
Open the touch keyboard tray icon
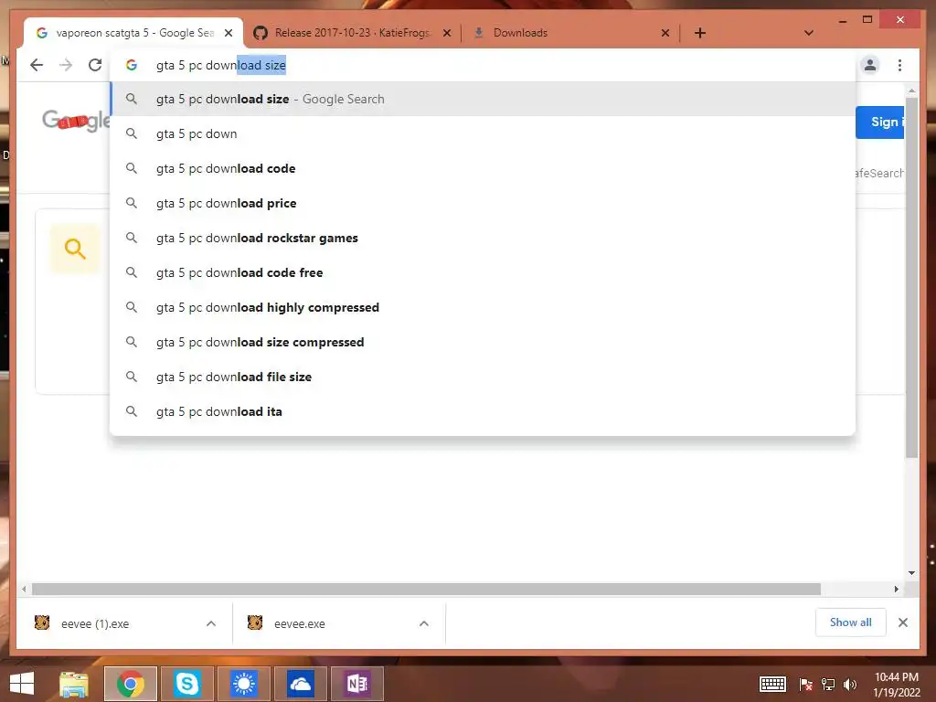772,684
